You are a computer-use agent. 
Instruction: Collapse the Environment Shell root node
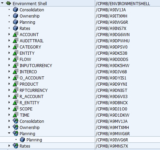pos(2,3)
